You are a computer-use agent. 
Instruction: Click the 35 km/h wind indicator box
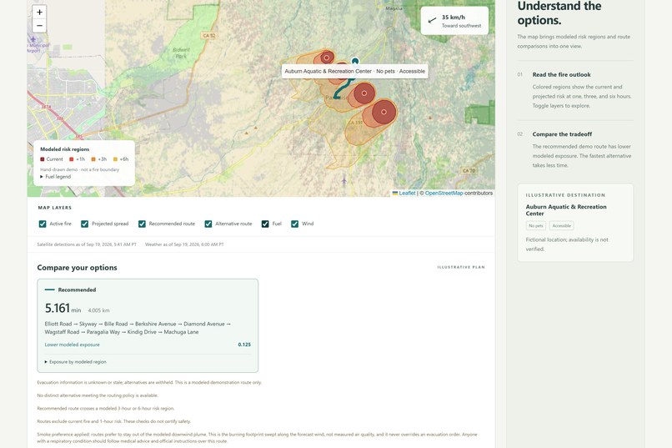(x=454, y=21)
